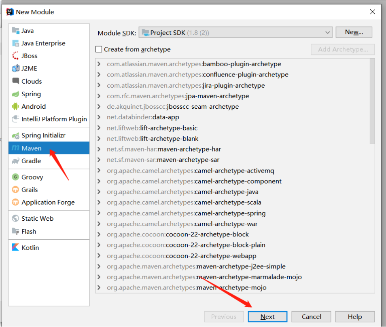Click the JBoss red dotted icon
Image resolution: width=386 pixels, height=327 pixels.
(x=15, y=56)
